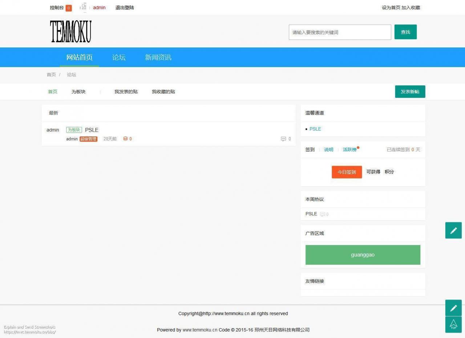The image size is (465, 338).
Task: Switch to the 我发表的贴 tab
Action: tap(126, 92)
